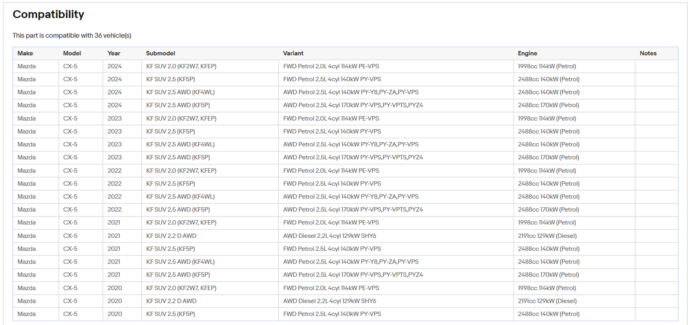Click the Make column header
688x325 pixels.
[25, 53]
